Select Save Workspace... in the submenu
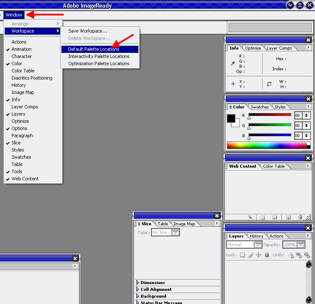Image resolution: width=315 pixels, height=304 pixels. (x=88, y=31)
